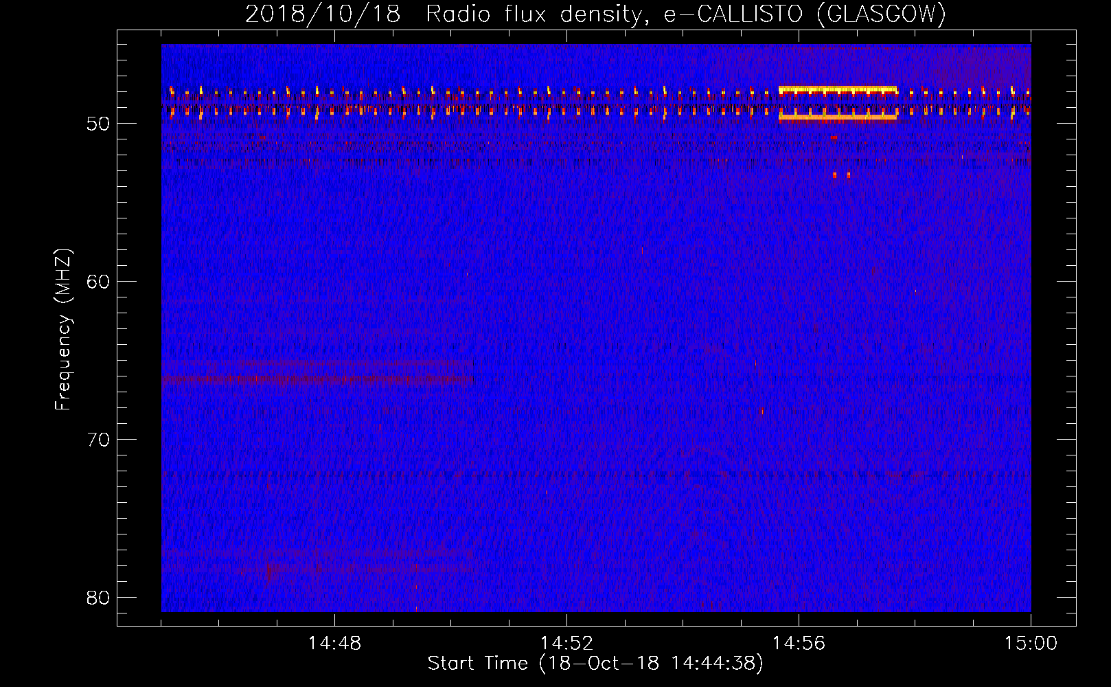This screenshot has width=1111, height=687.
Task: Select the '50' frequency tick label
Action: [99, 124]
